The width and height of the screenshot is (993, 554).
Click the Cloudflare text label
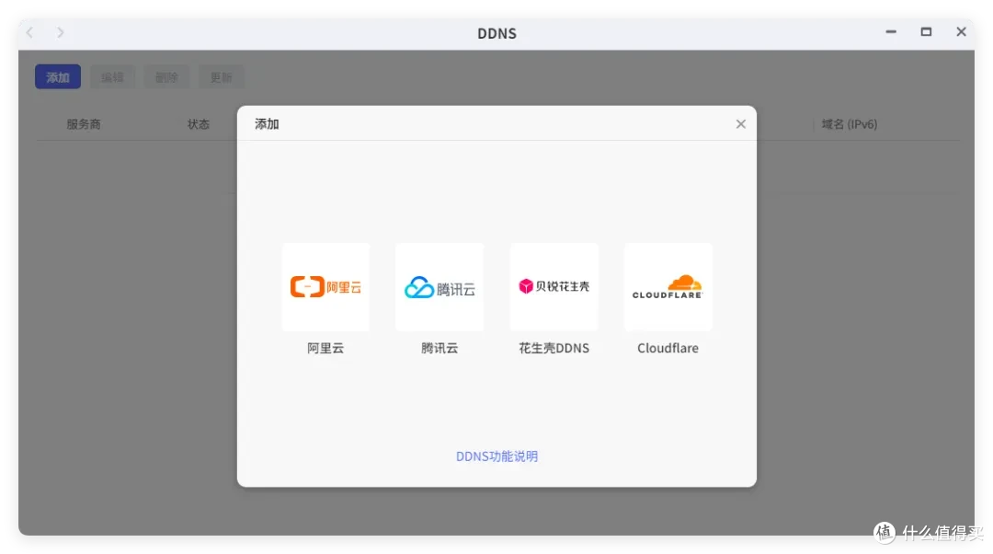pyautogui.click(x=668, y=348)
